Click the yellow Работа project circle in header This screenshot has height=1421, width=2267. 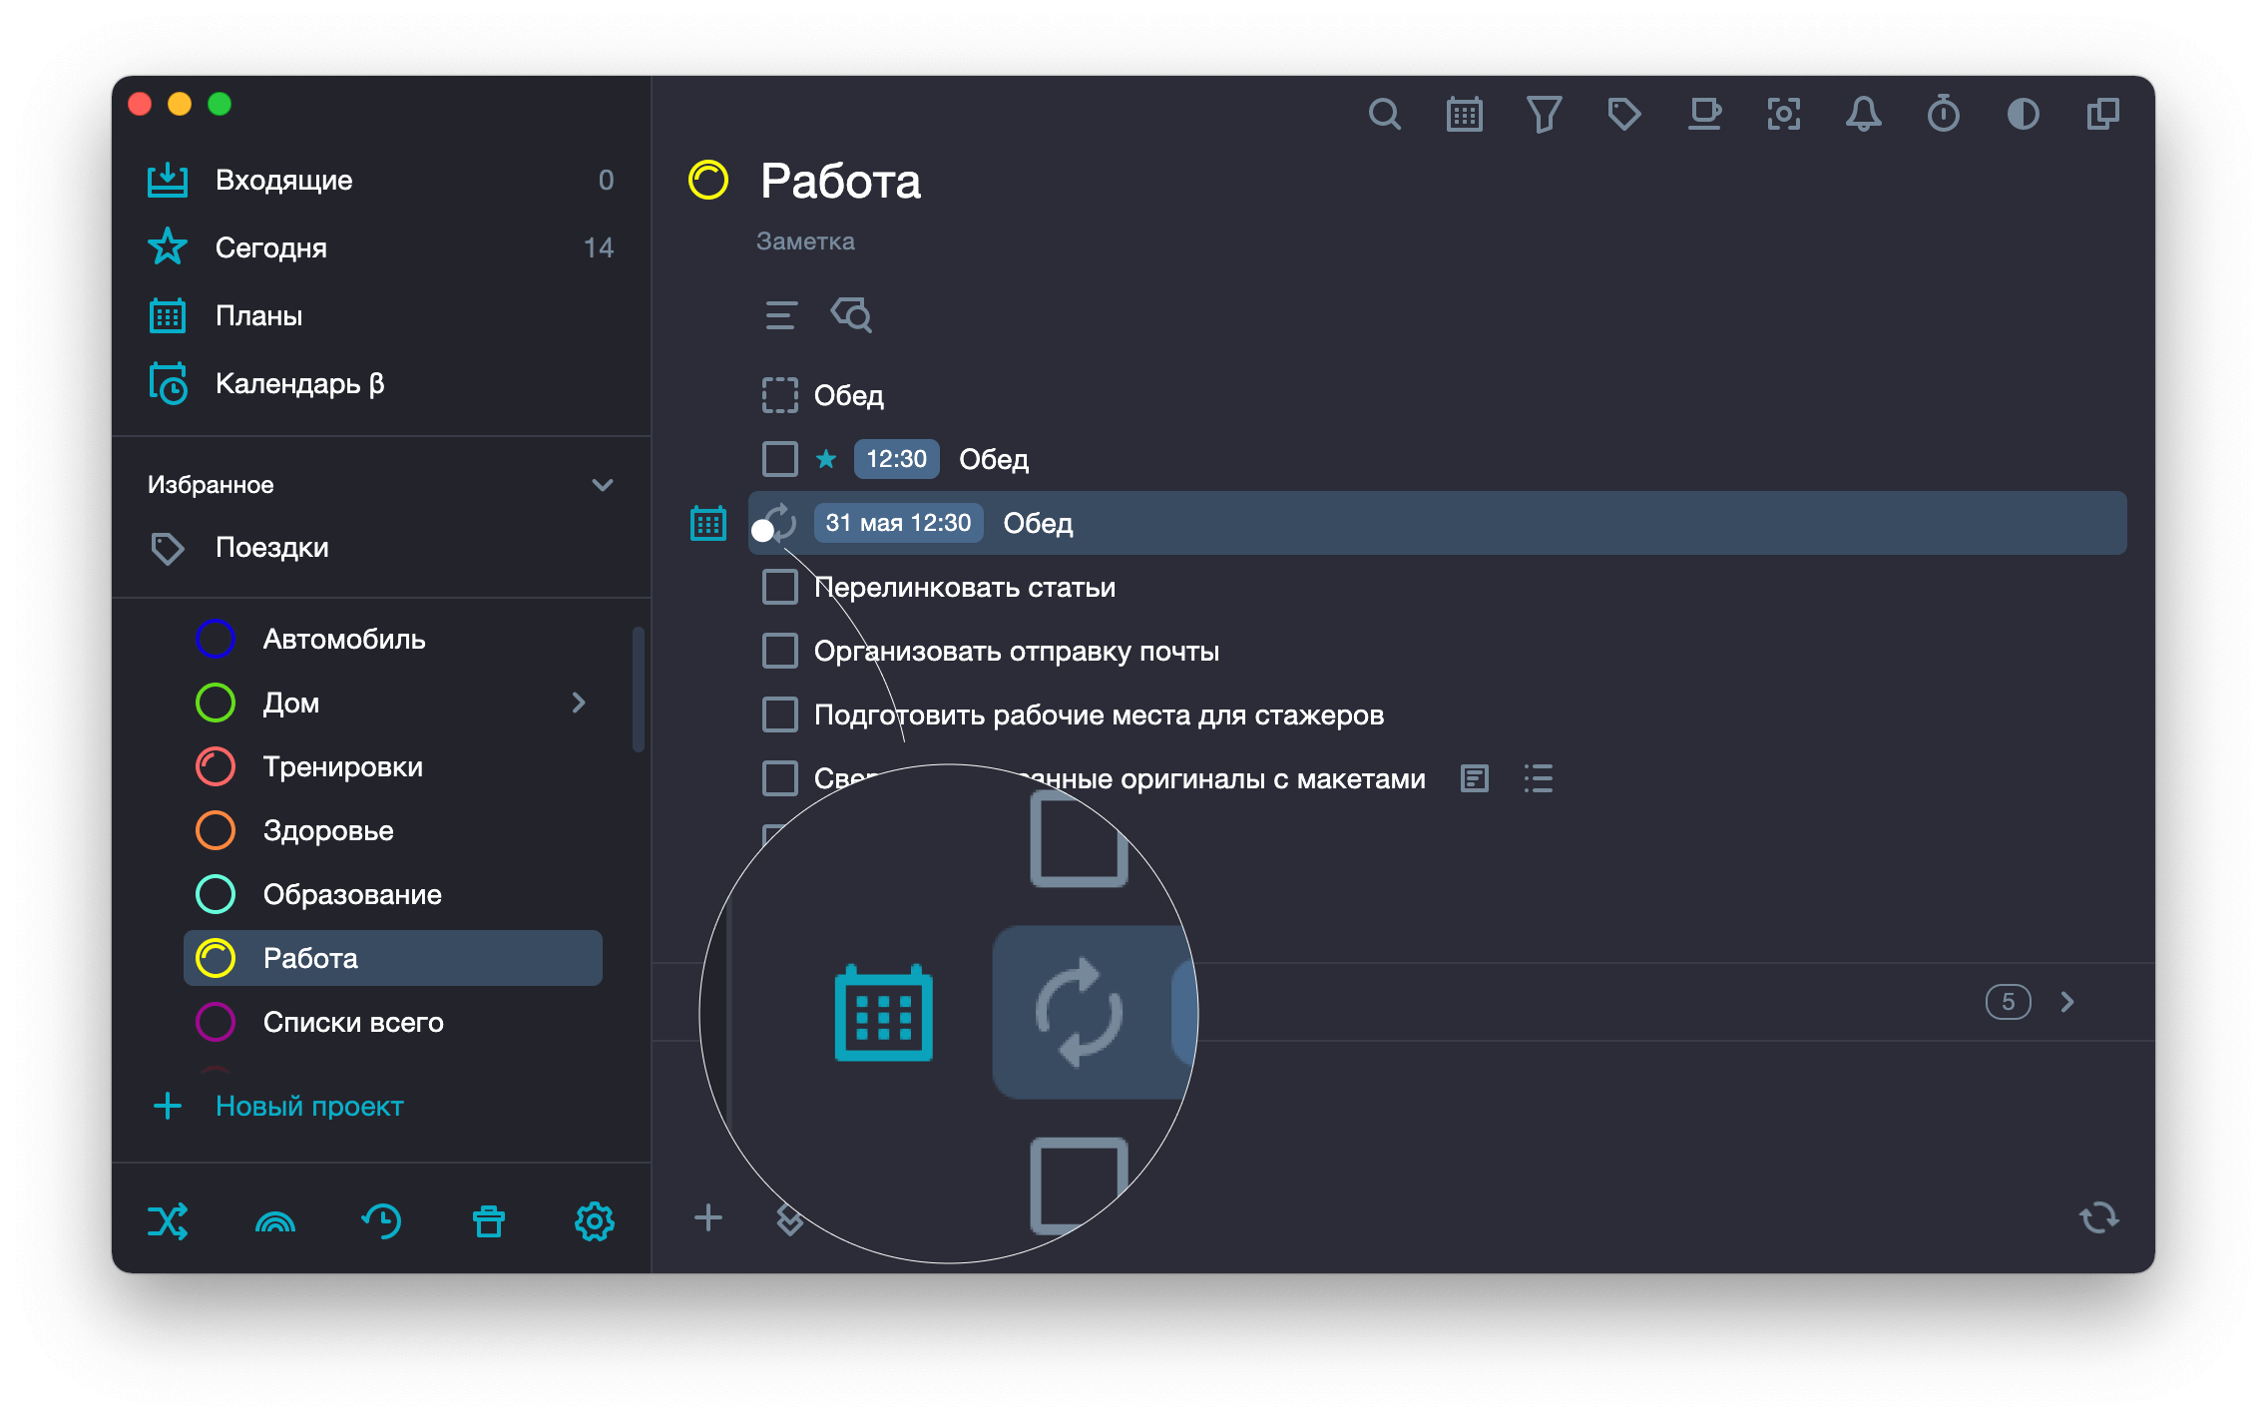coord(708,181)
